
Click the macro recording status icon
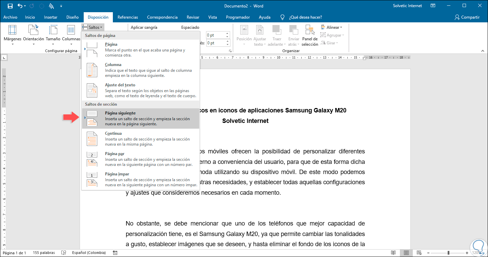click(x=115, y=253)
